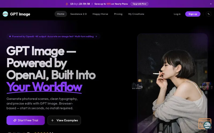Open the language translate icon
This screenshot has width=214, height=133.
point(209,14)
